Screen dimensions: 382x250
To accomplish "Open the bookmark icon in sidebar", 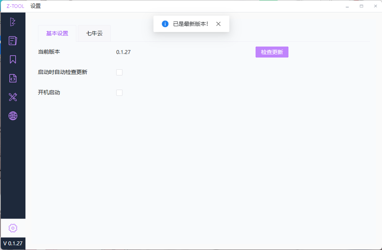I will point(13,60).
